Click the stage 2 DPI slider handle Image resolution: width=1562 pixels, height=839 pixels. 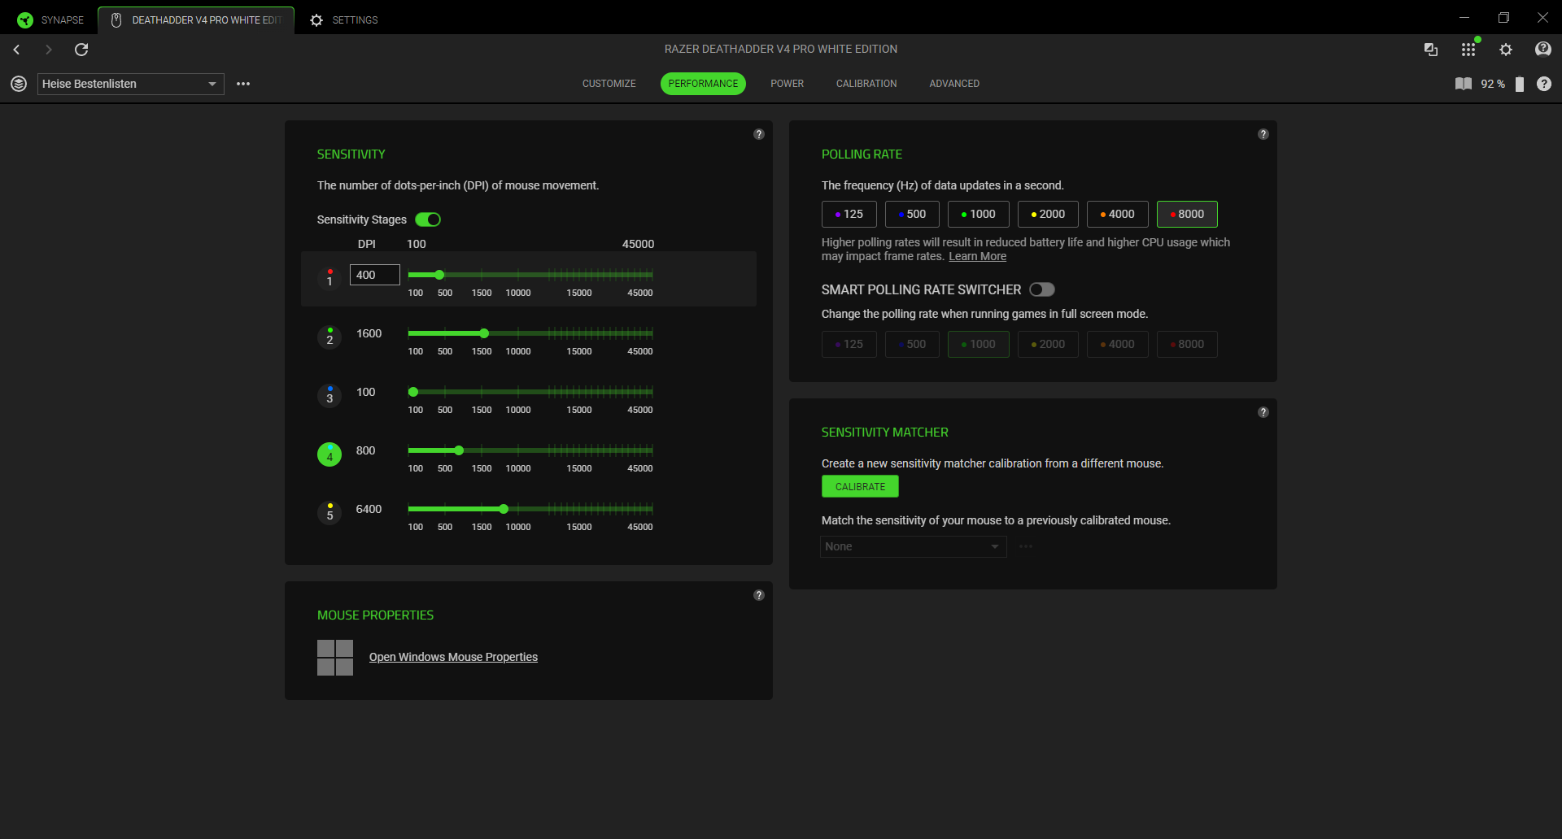point(484,333)
